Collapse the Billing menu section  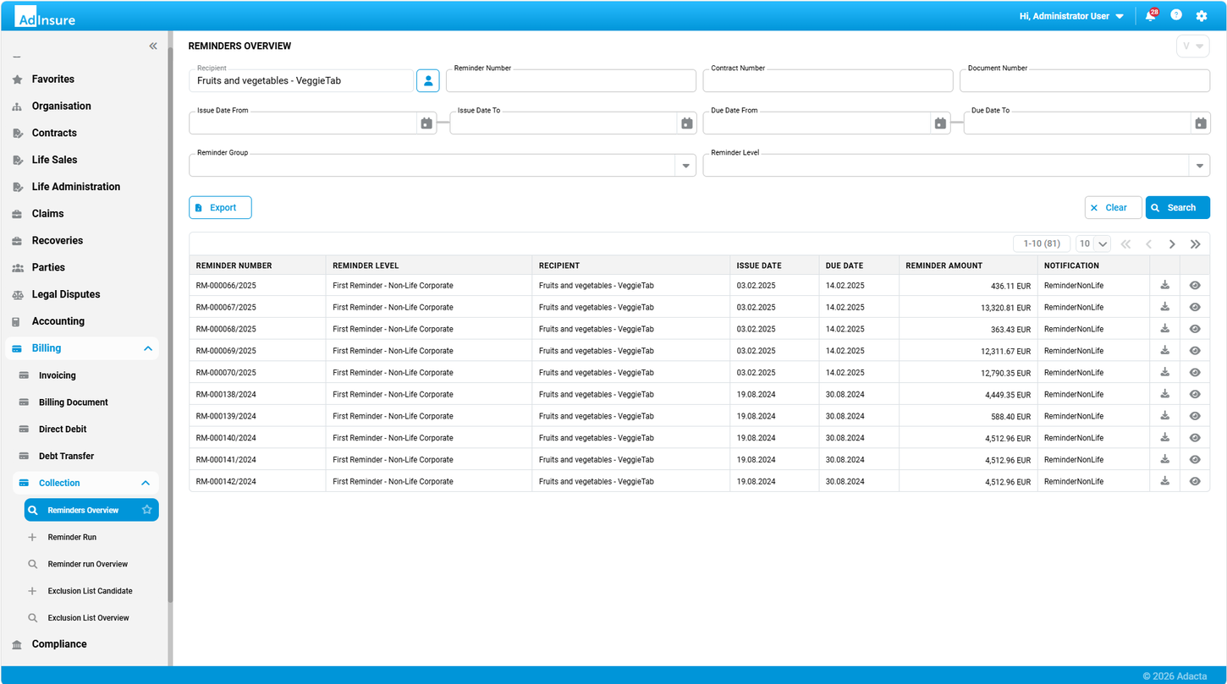pos(148,348)
